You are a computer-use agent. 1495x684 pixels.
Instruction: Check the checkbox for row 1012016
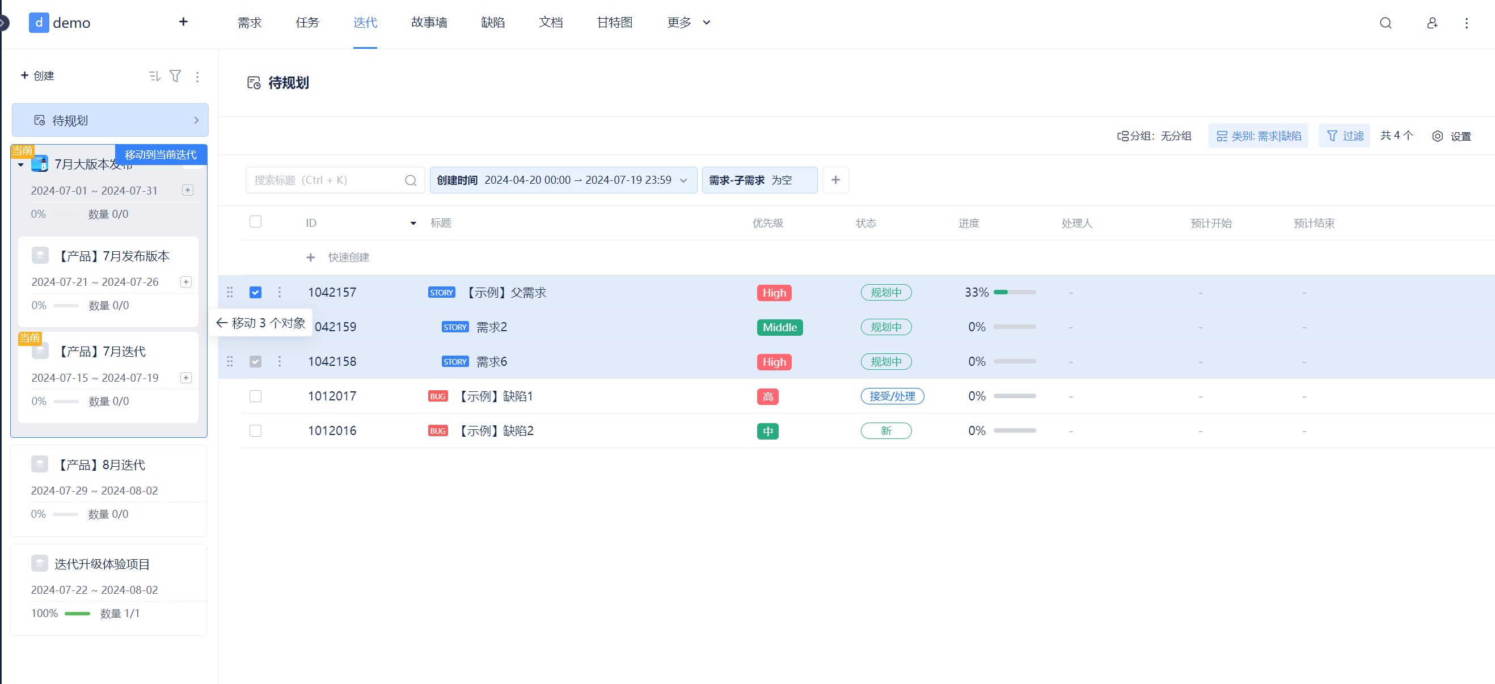255,430
